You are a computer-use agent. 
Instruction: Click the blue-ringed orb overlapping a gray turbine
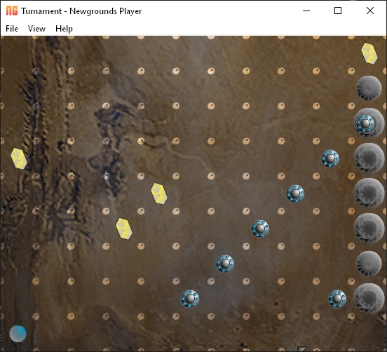click(365, 123)
